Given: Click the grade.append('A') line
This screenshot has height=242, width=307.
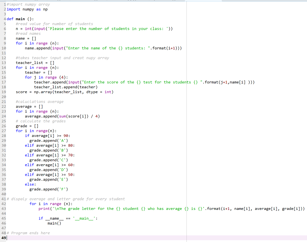Looking at the screenshot, I should coord(49,141).
